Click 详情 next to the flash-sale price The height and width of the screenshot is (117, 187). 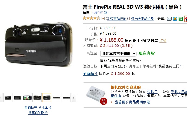[x=163, y=40]
